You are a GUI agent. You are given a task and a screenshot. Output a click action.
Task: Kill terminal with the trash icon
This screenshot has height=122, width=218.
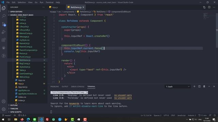204,86
